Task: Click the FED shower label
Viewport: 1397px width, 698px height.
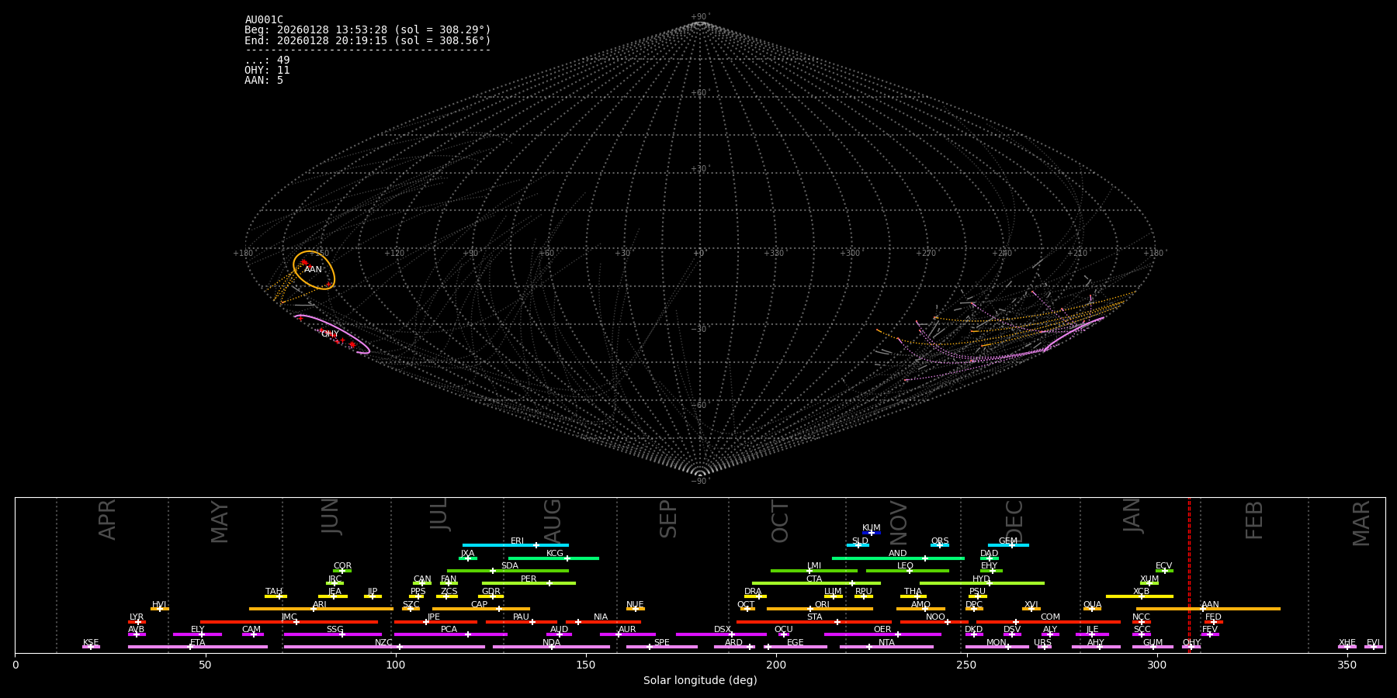Action: tap(1213, 617)
